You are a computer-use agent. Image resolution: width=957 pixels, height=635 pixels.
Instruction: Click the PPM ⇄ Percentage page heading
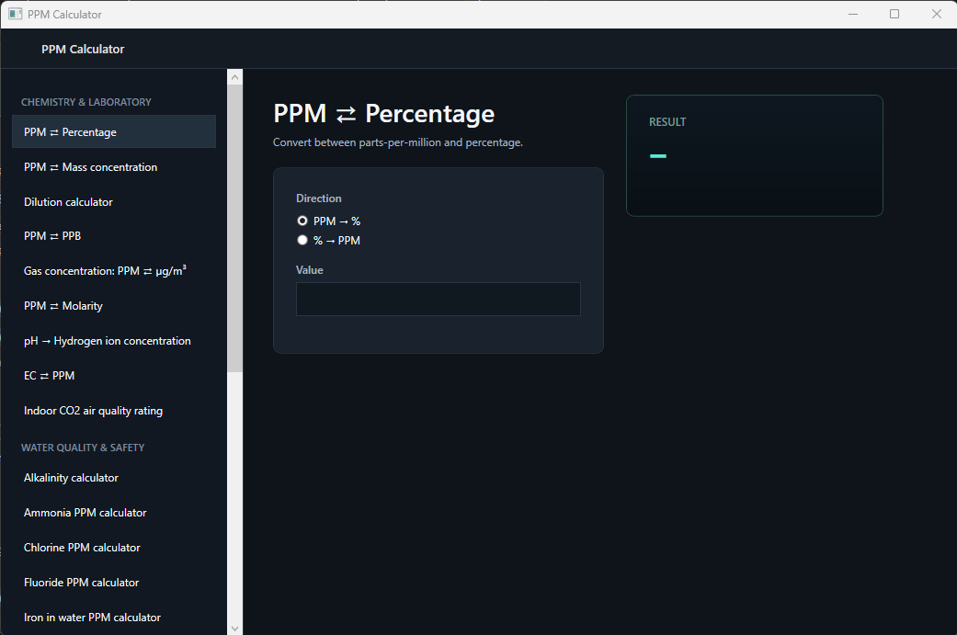point(384,114)
